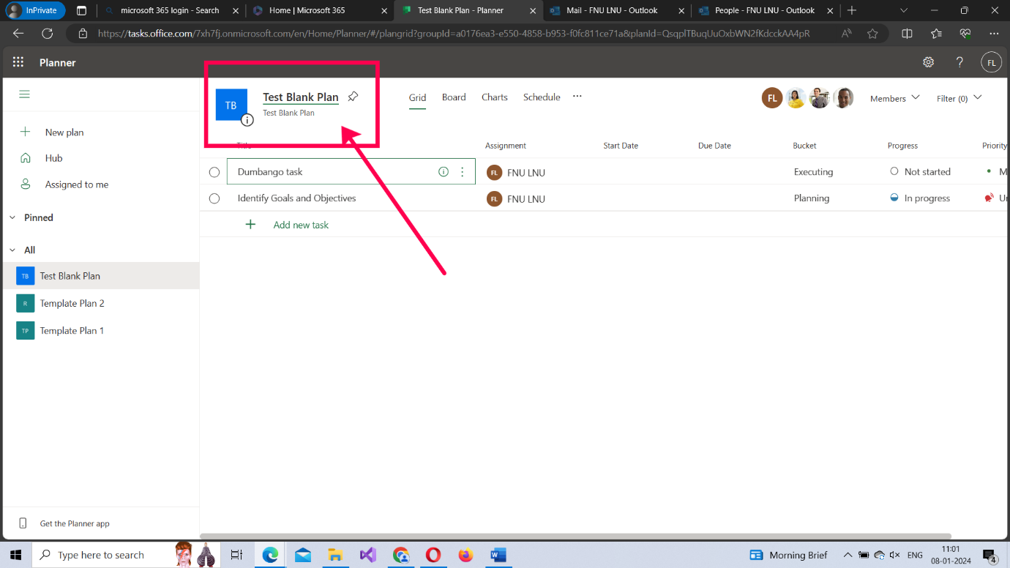1010x568 pixels.
Task: Open Assigned to me tasks
Action: (x=77, y=184)
